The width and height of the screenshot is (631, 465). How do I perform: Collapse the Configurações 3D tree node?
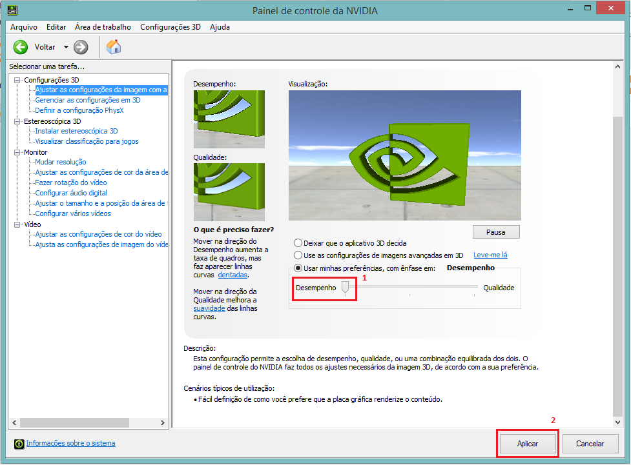pyautogui.click(x=17, y=80)
